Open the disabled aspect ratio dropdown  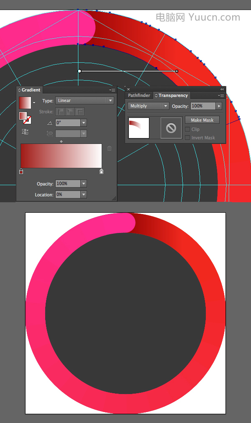click(x=84, y=133)
